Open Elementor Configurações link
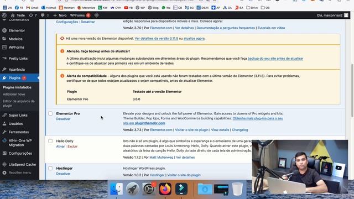The height and width of the screenshot is (199, 354). 67,22
